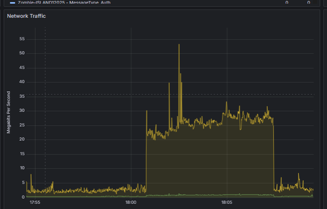Click the sharp traffic drop after 18:05
This screenshot has width=327, height=209.
tap(273, 156)
